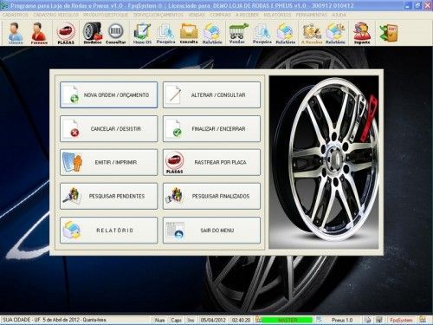Viewport: 433px width, 325px height.
Task: Open the Vender shopping cart icon
Action: coord(237,33)
